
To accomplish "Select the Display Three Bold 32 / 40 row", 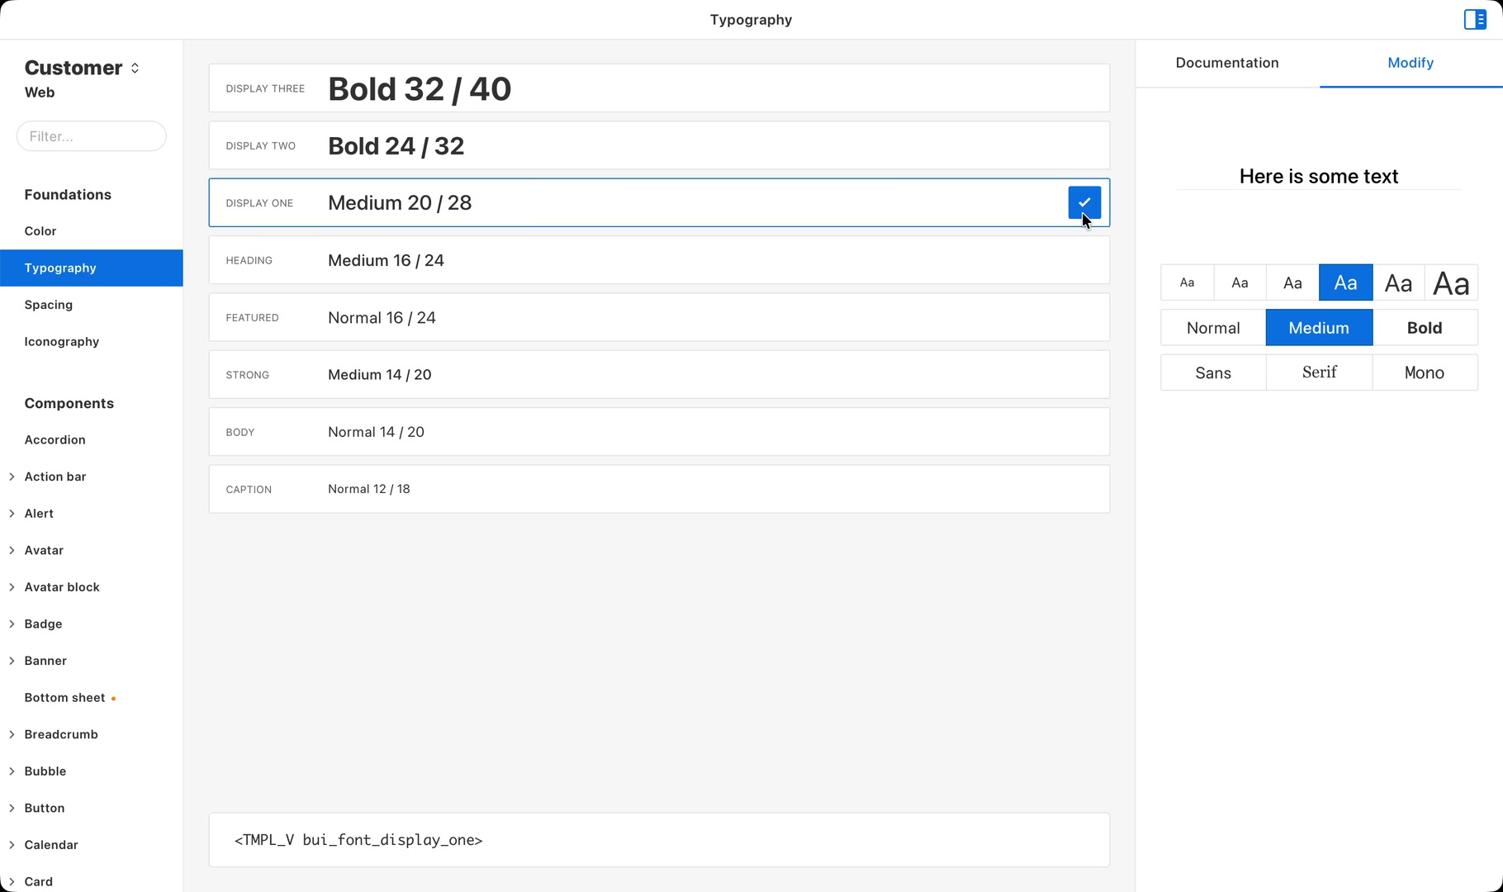I will (659, 88).
